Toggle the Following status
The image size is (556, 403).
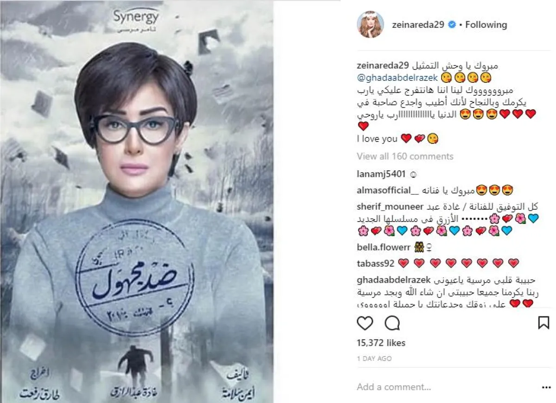click(486, 25)
